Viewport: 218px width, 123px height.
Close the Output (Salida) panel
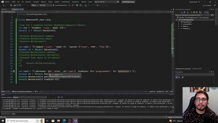coord(173,95)
